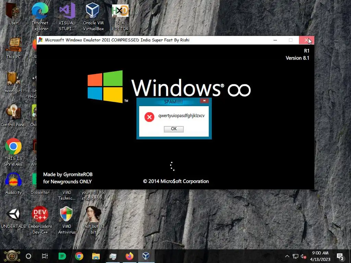
Task: Select 'youre all too stupid' desktop label
Action: click(x=93, y=195)
